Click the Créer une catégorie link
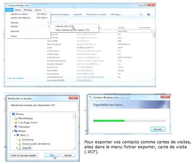194x164 pixels. [x=15, y=78]
